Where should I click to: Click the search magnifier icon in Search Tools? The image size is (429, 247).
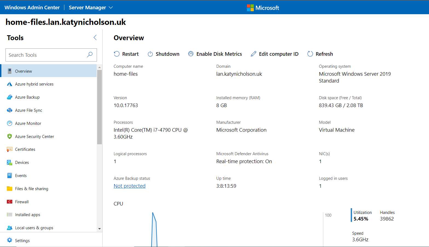(90, 55)
